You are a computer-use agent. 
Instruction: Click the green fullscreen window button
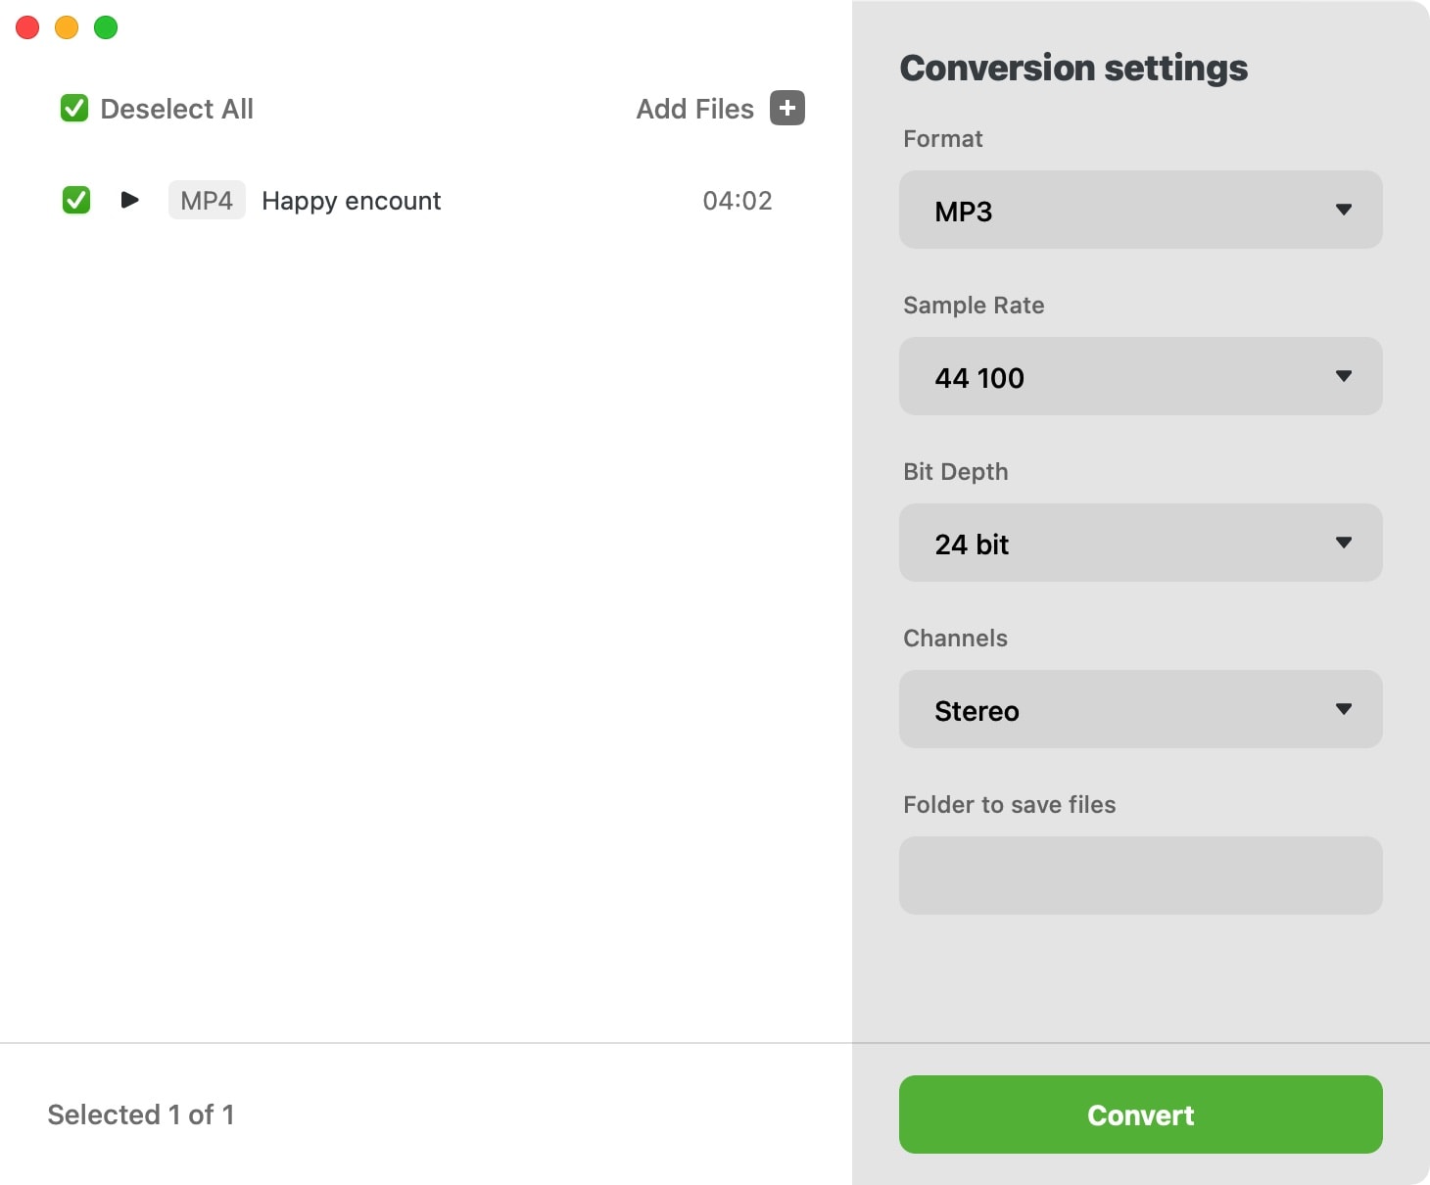106,27
